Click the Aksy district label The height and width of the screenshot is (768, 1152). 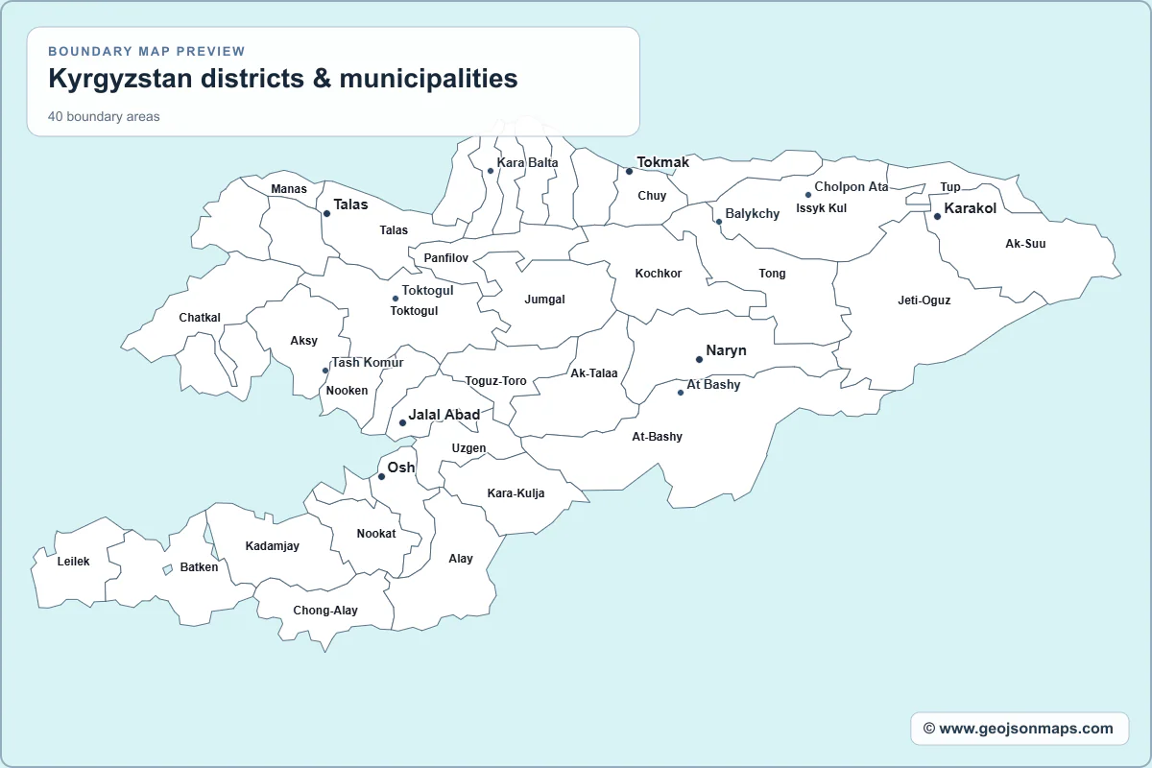click(x=303, y=341)
